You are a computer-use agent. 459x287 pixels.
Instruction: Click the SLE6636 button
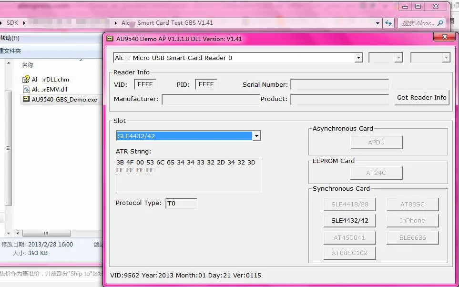pyautogui.click(x=412, y=237)
